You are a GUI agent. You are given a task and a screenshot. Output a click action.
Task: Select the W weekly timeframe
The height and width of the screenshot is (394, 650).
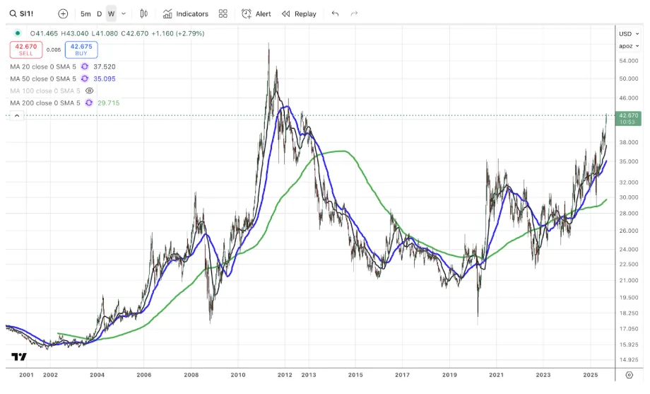click(111, 13)
